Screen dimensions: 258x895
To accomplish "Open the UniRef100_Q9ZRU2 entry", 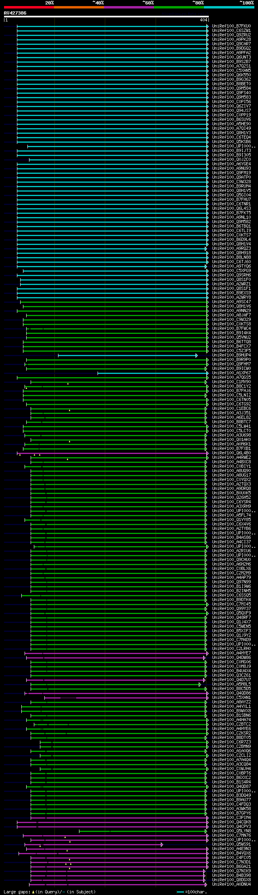I will click(x=231, y=35).
